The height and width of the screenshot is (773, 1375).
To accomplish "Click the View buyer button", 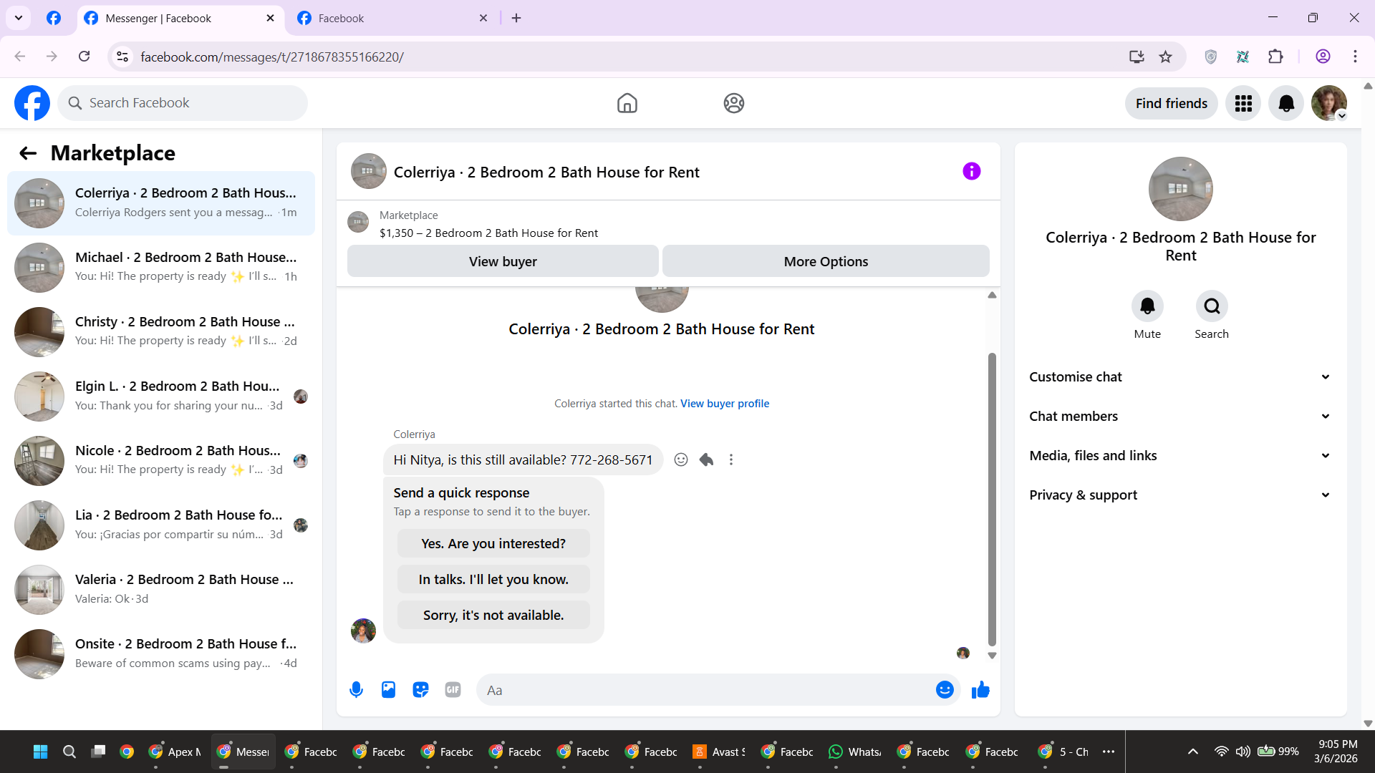I will pyautogui.click(x=503, y=261).
